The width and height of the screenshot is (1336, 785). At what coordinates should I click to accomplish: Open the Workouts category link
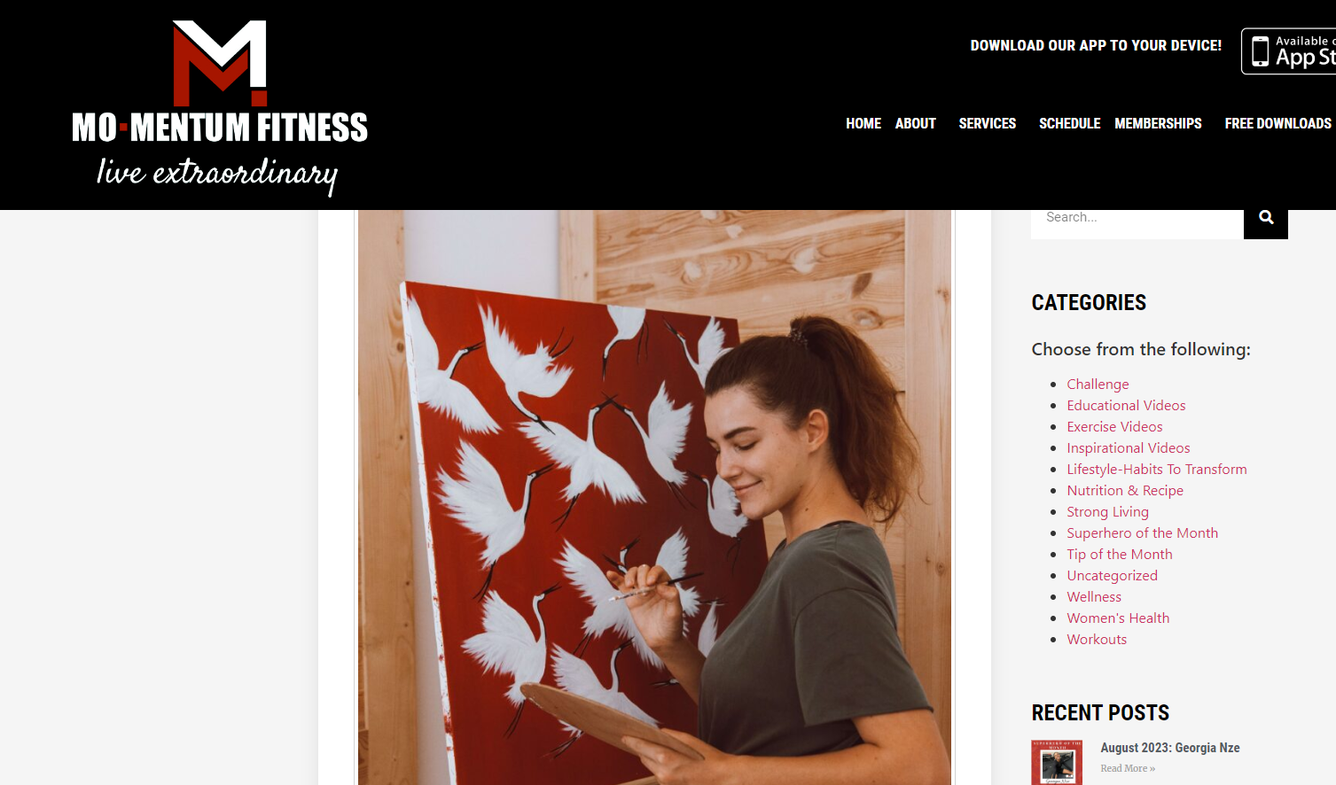point(1097,639)
